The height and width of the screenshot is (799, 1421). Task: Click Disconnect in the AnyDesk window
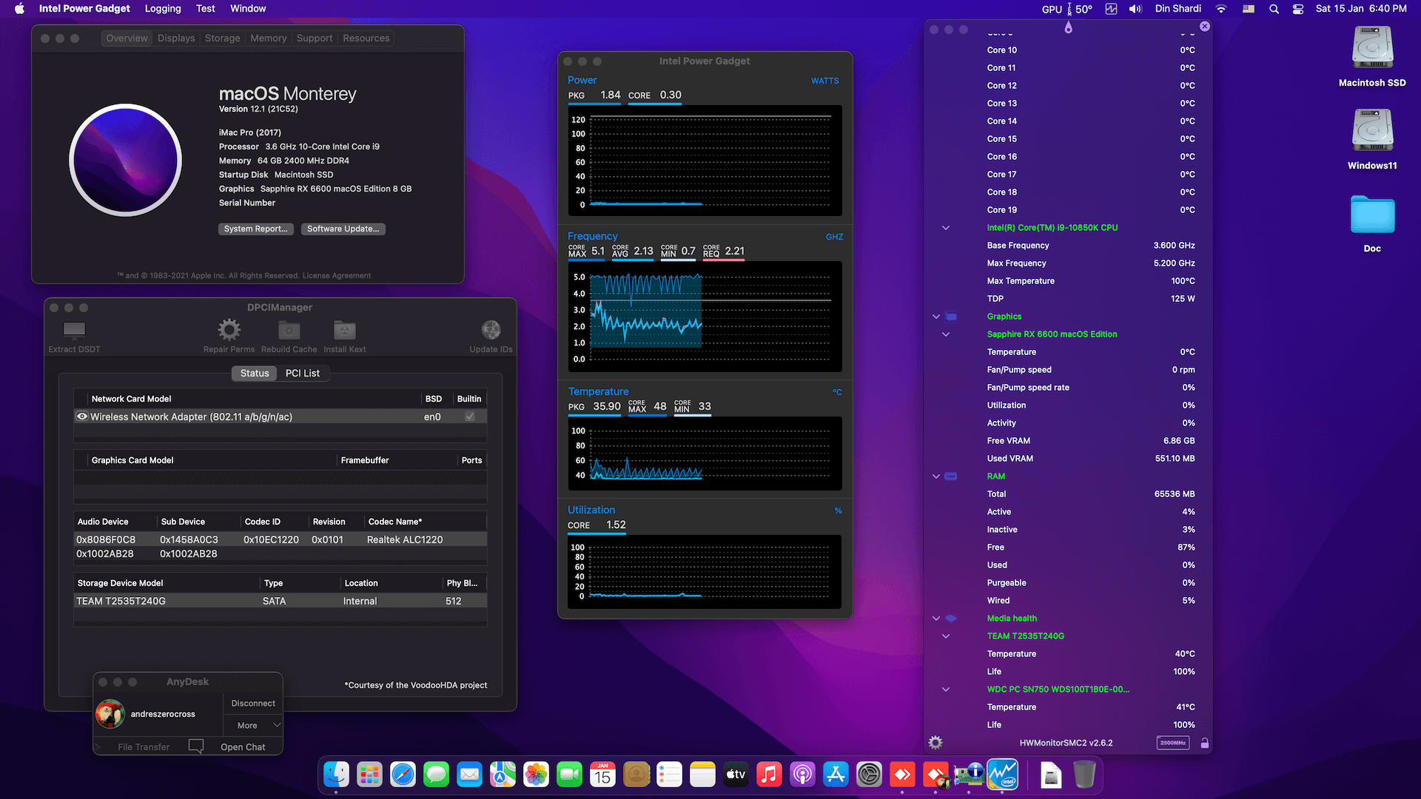[x=252, y=703]
